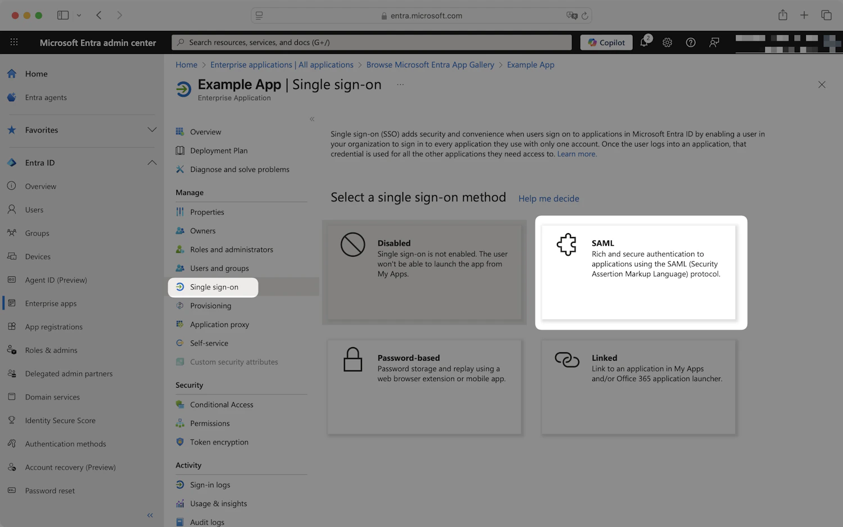This screenshot has width=843, height=527.
Task: Open Users and groups menu item
Action: 219,268
